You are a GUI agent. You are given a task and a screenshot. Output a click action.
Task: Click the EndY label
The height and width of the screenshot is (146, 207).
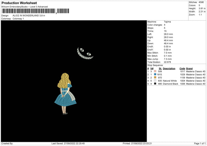(150, 50)
